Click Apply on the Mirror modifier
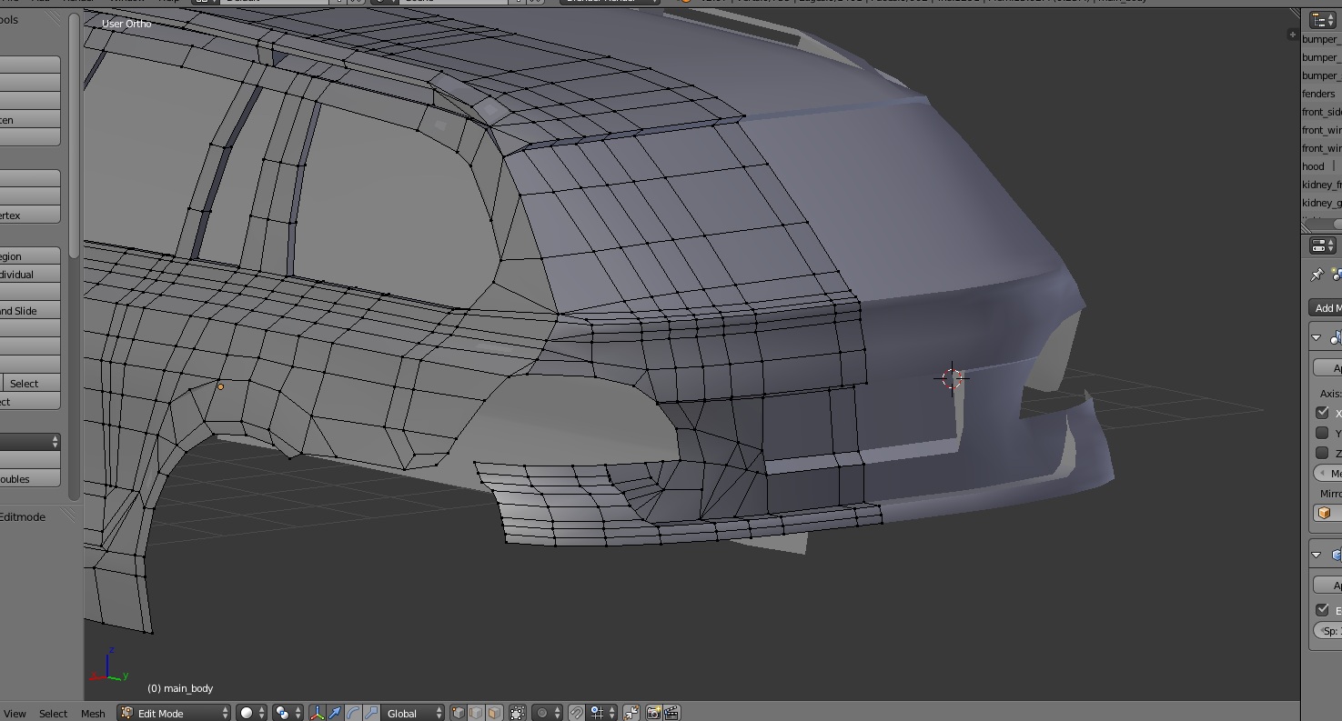 [1328, 367]
